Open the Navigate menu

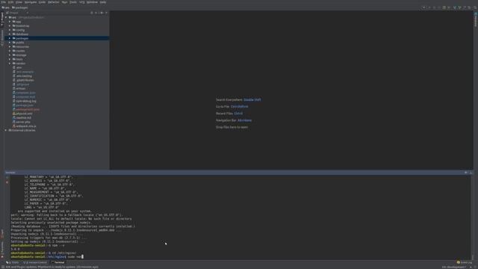[31, 2]
